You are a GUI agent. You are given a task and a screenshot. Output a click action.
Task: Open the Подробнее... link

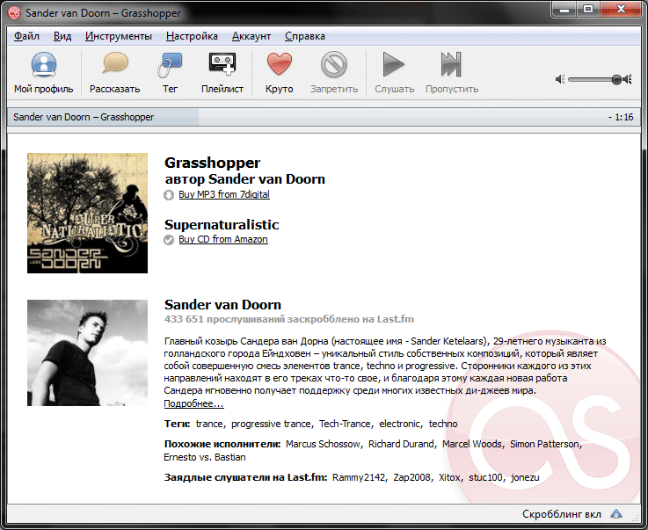pos(193,403)
